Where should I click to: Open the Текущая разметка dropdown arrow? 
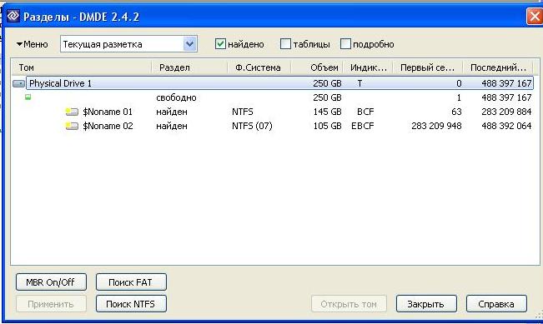[x=190, y=44]
